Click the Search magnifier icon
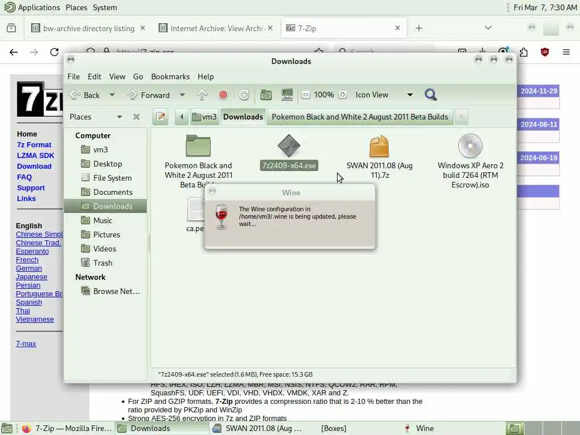Image resolution: width=580 pixels, height=435 pixels. click(x=430, y=95)
